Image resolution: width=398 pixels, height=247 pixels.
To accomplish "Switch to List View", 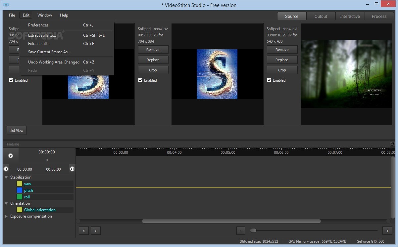I will [17, 131].
